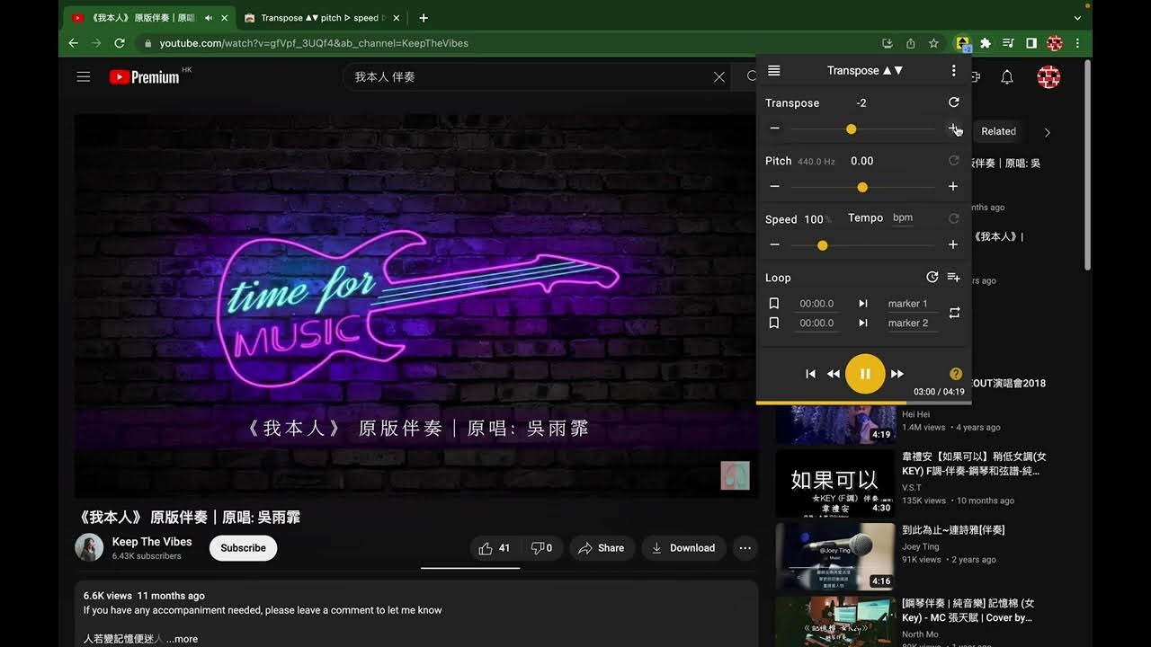Toggle the Chrome side panel
Viewport: 1151px width, 647px height.
click(x=1031, y=43)
